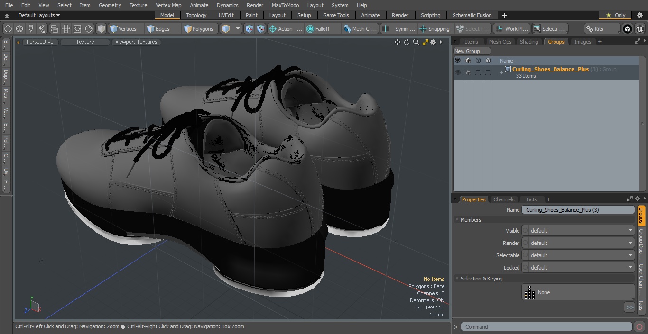The width and height of the screenshot is (648, 334).
Task: Select the gray cube item mode icon
Action: point(101,29)
